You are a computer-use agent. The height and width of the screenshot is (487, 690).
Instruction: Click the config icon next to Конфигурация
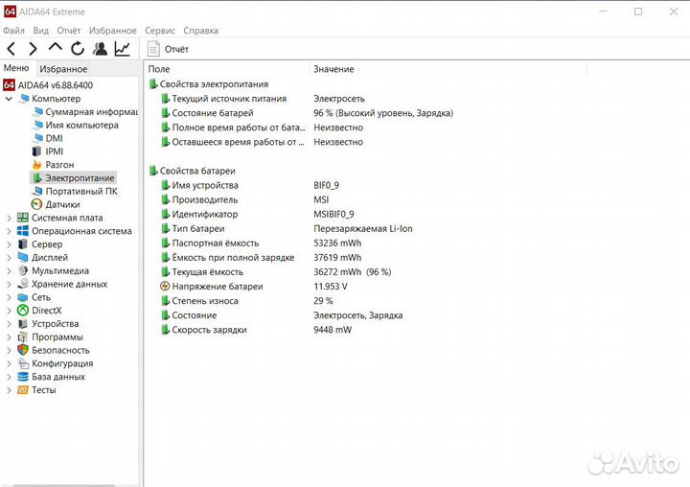(x=23, y=363)
